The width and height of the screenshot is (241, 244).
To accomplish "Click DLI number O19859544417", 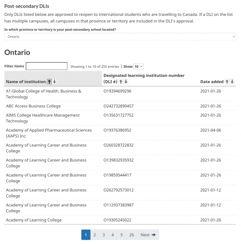I will [x=117, y=175].
